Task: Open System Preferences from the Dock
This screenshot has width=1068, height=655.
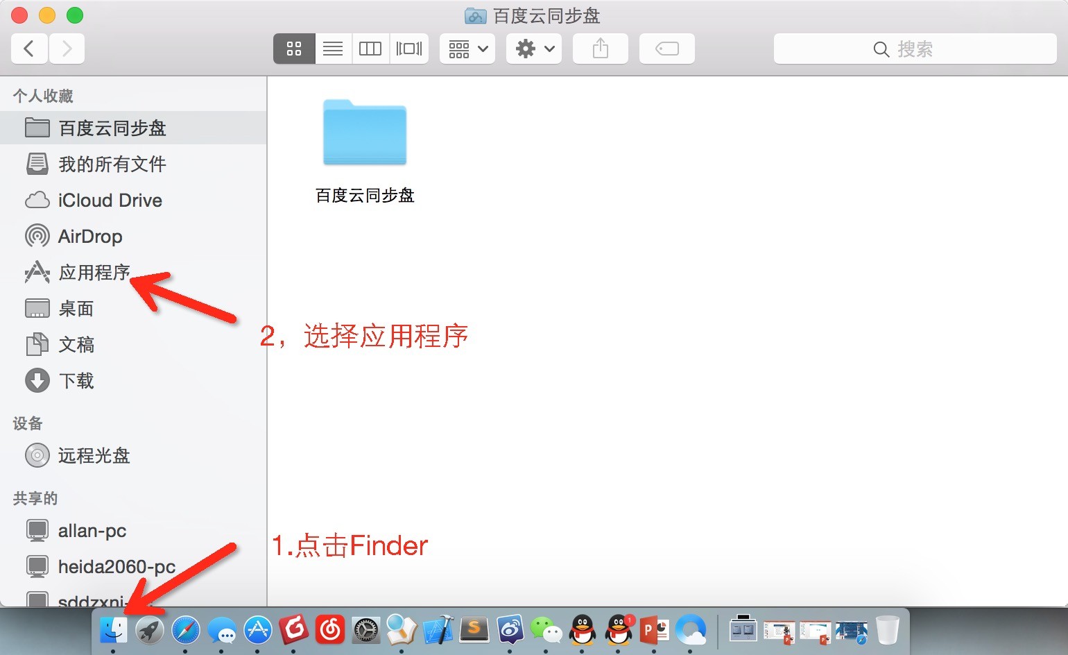Action: coord(366,630)
